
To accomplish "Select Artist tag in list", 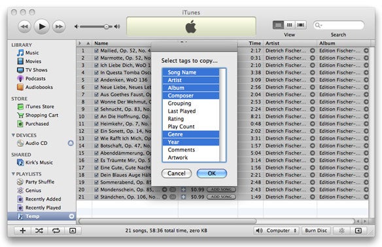I will click(x=191, y=80).
